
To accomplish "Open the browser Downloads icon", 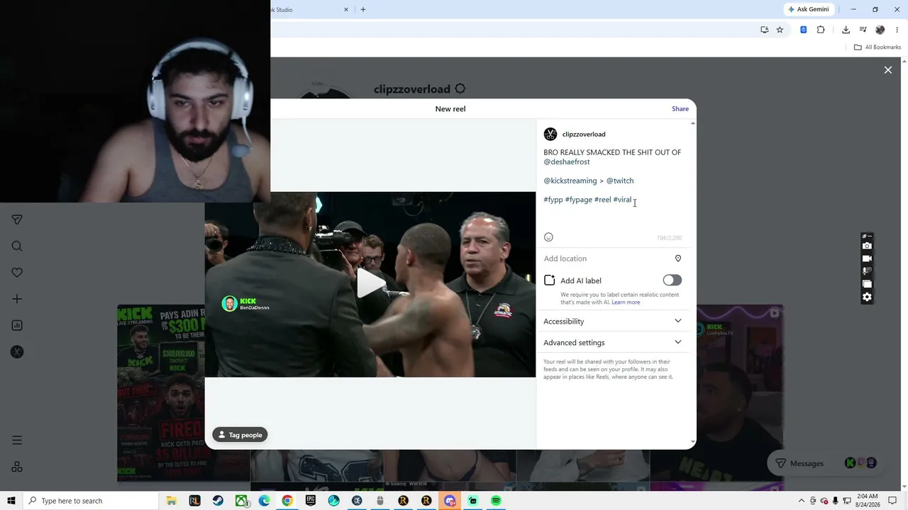I will pyautogui.click(x=846, y=30).
